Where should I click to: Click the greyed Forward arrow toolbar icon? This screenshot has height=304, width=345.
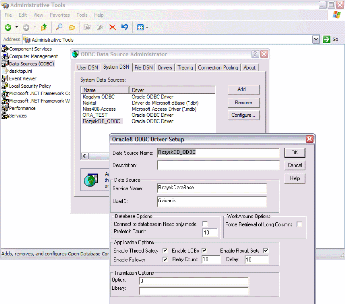tap(26, 27)
